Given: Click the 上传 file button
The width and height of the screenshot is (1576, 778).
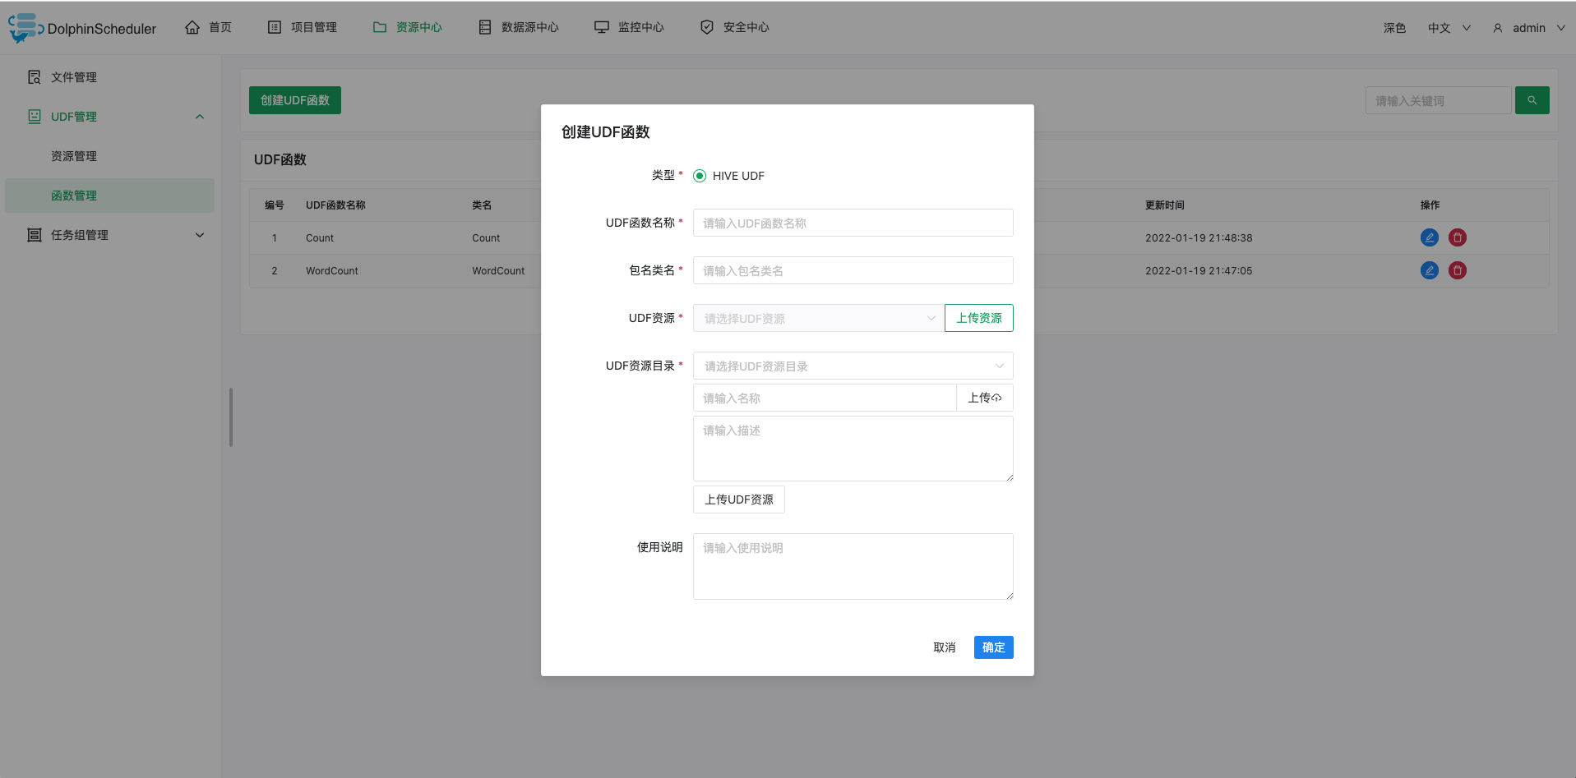Looking at the screenshot, I should (x=985, y=398).
